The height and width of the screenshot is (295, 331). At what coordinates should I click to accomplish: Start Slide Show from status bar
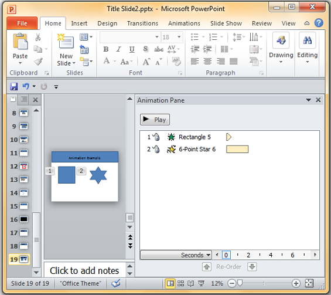201,283
